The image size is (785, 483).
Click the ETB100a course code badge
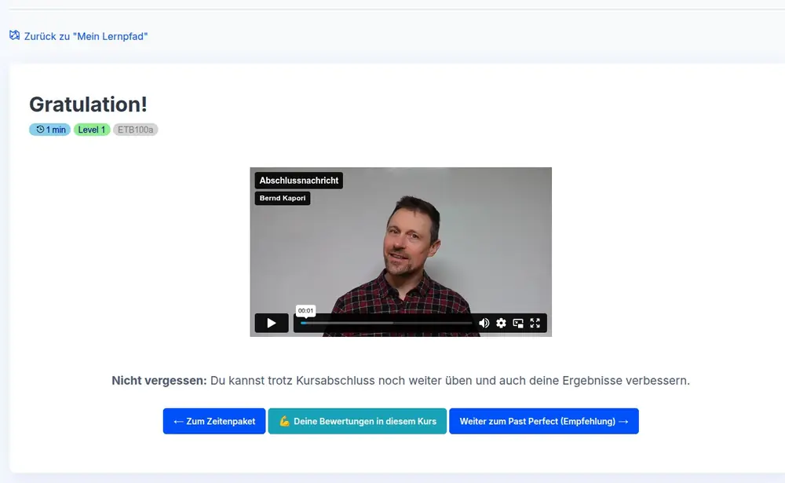tap(136, 130)
